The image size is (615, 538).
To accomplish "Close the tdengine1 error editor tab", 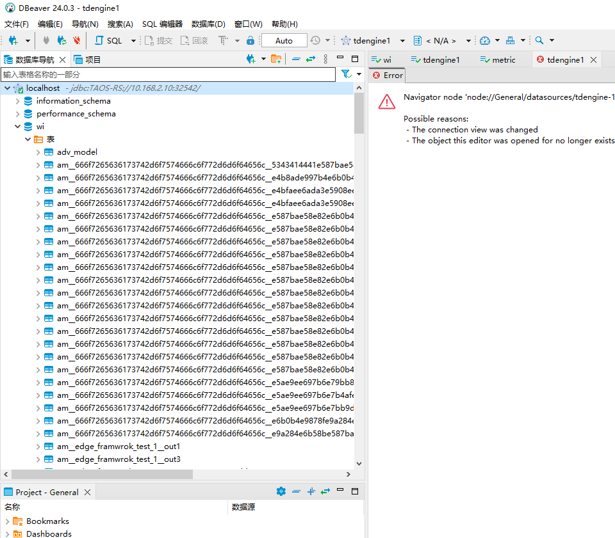I will [x=593, y=59].
